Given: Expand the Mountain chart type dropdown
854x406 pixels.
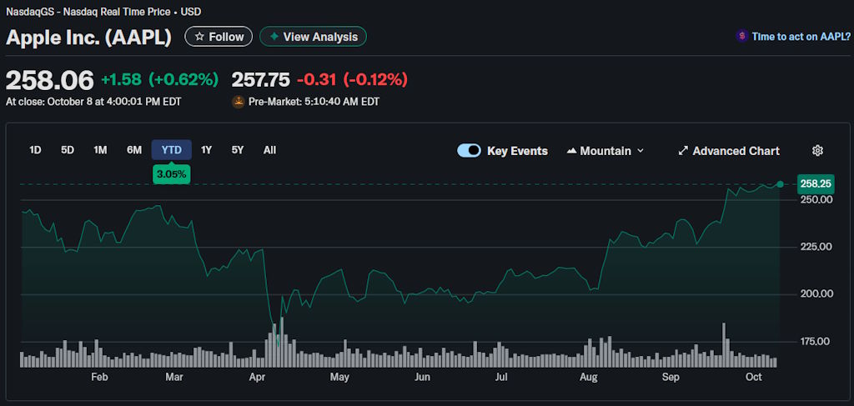Looking at the screenshot, I should tap(640, 151).
